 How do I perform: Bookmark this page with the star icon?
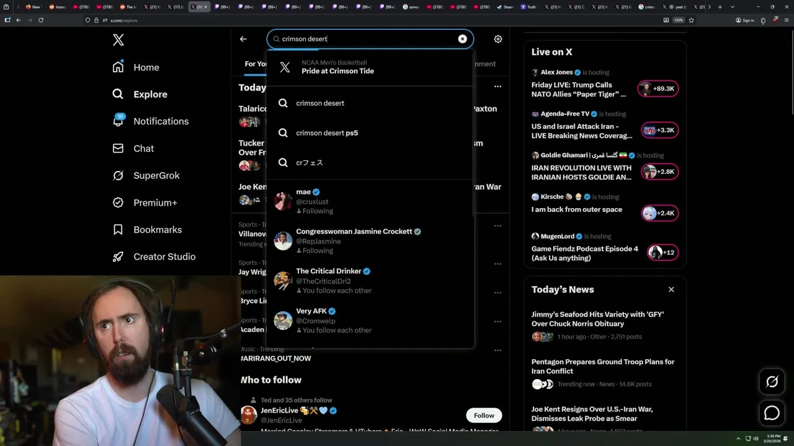point(691,20)
